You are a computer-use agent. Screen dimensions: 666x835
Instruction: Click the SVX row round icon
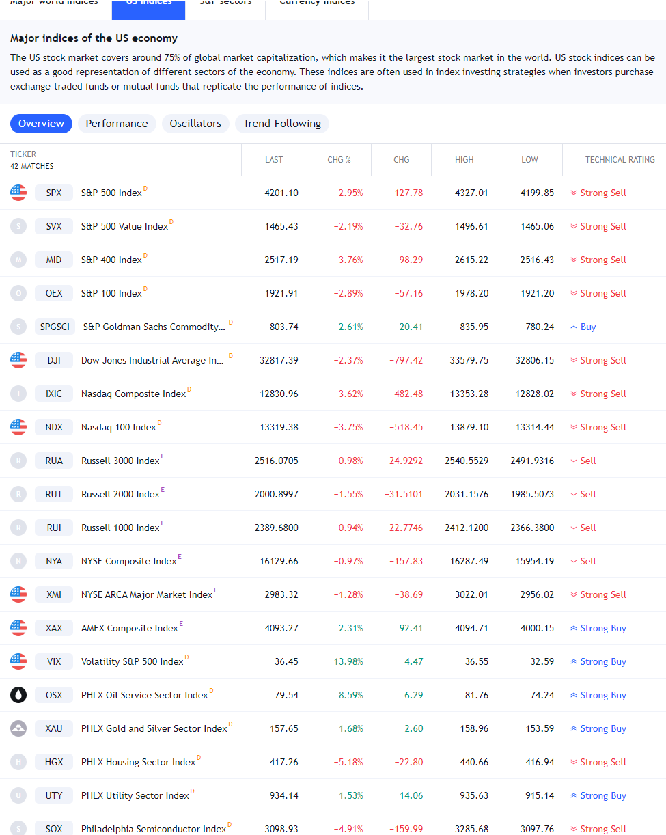pyautogui.click(x=18, y=226)
